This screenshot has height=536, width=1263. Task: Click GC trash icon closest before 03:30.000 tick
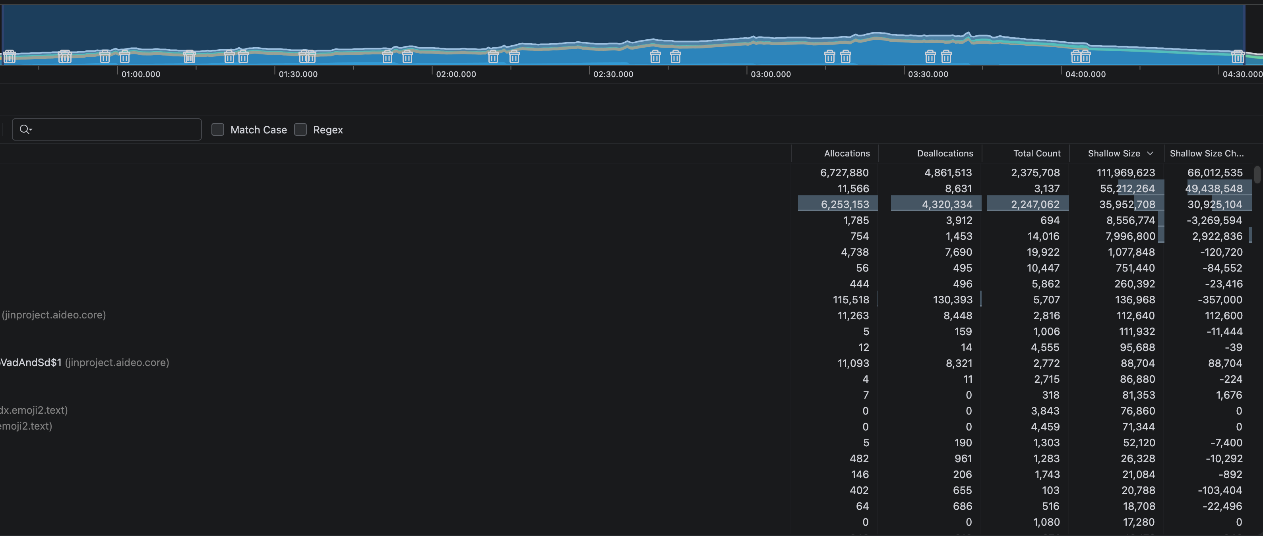(846, 57)
